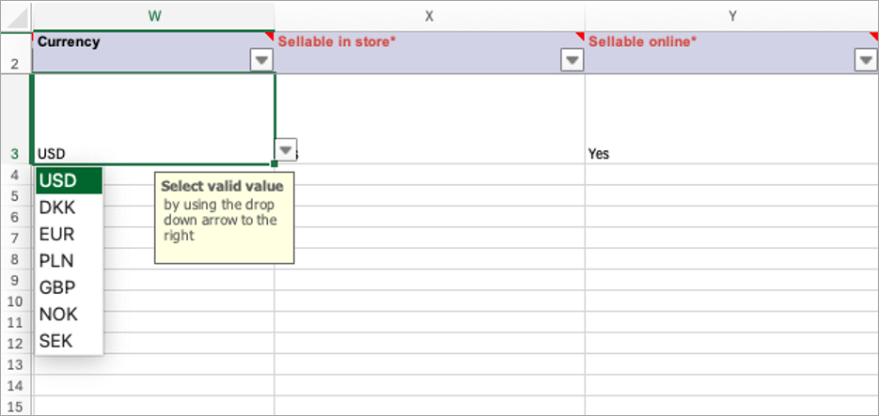The height and width of the screenshot is (416, 879).
Task: Click the validation dropdown arrow beside cell W3
Action: pos(286,151)
